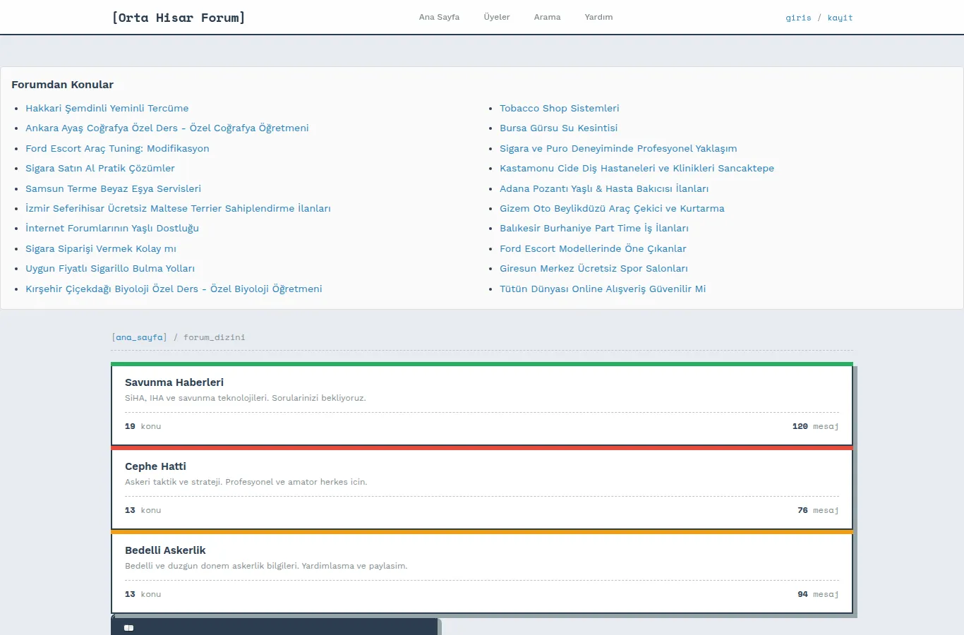Open the Savunma Haberleri forum
The height and width of the screenshot is (635, 964).
[x=174, y=382]
